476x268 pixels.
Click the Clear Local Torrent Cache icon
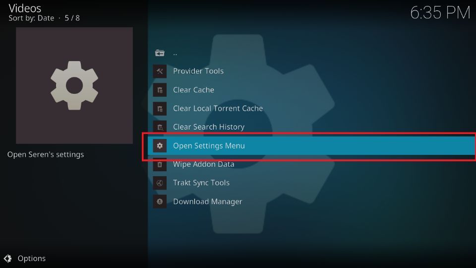coord(160,109)
